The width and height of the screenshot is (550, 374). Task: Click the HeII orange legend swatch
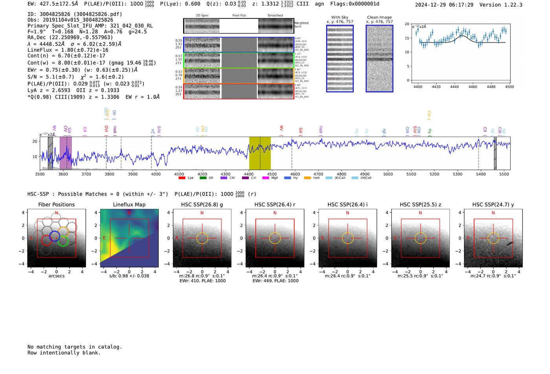(x=308, y=178)
